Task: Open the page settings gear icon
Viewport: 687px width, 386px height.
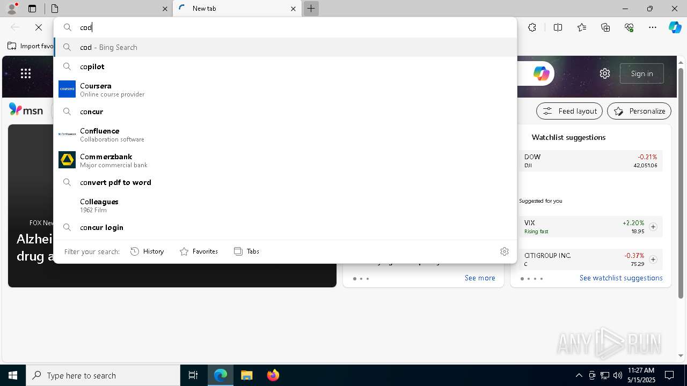Action: pos(605,73)
